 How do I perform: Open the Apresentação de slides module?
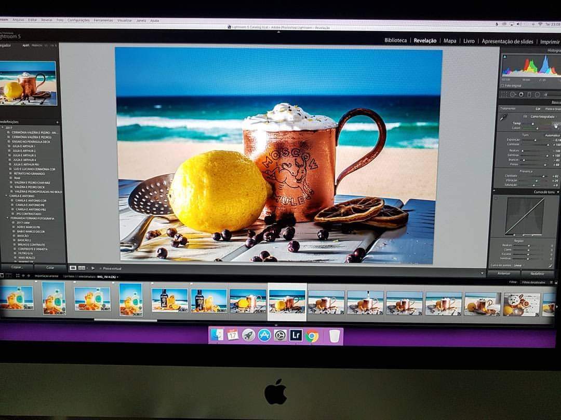507,41
